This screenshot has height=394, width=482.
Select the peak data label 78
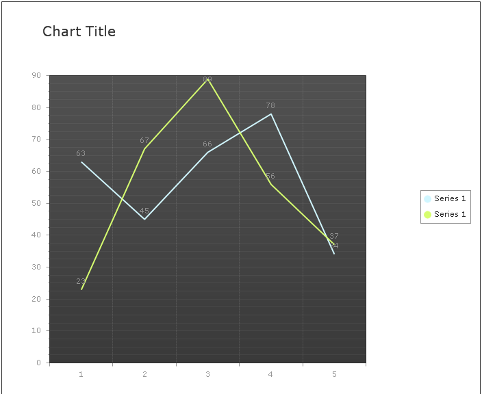(270, 106)
